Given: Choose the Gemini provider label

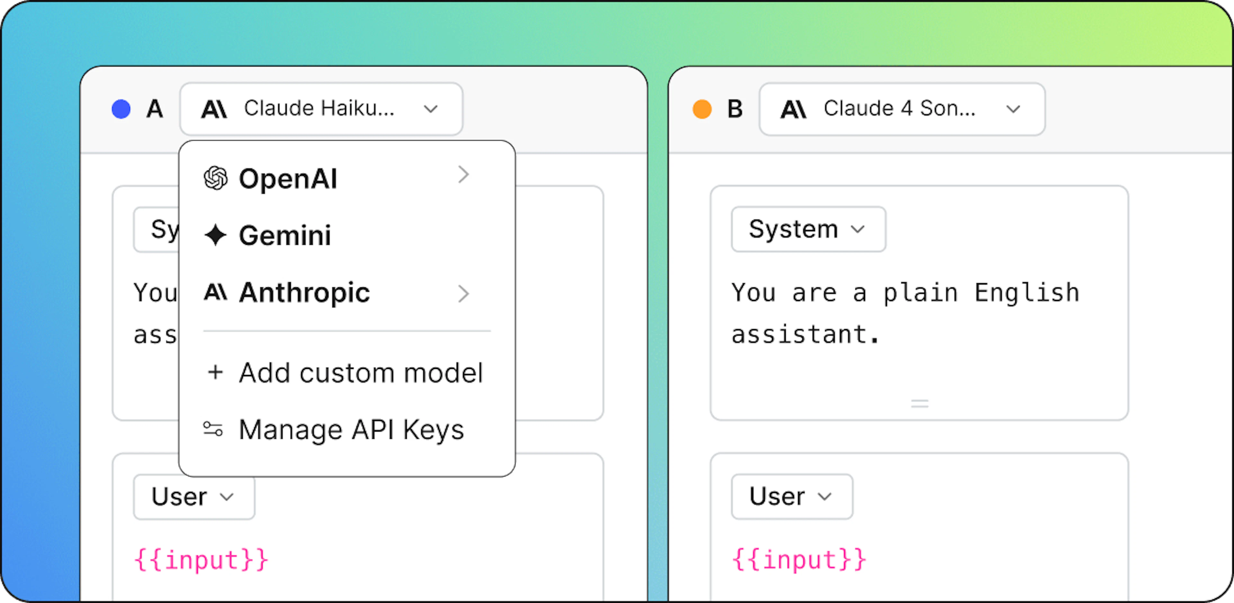Looking at the screenshot, I should (285, 235).
